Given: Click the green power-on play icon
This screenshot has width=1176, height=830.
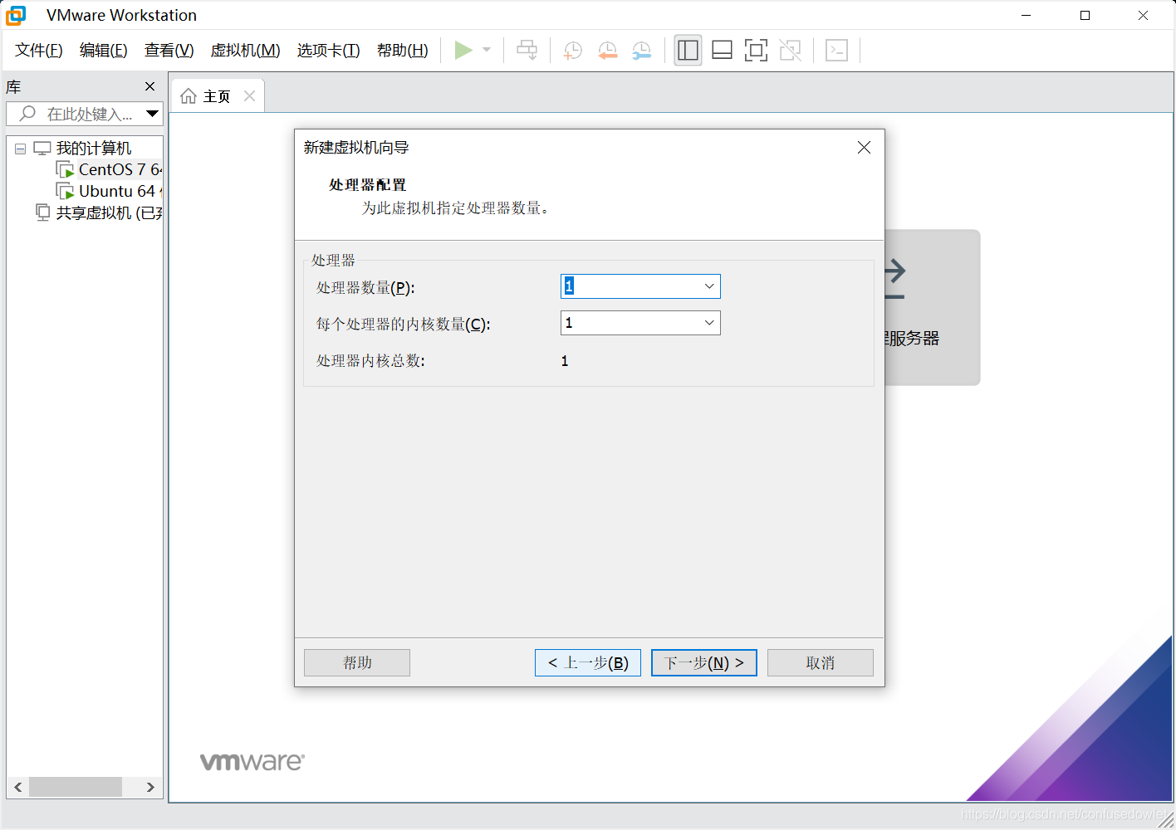Looking at the screenshot, I should coord(463,51).
